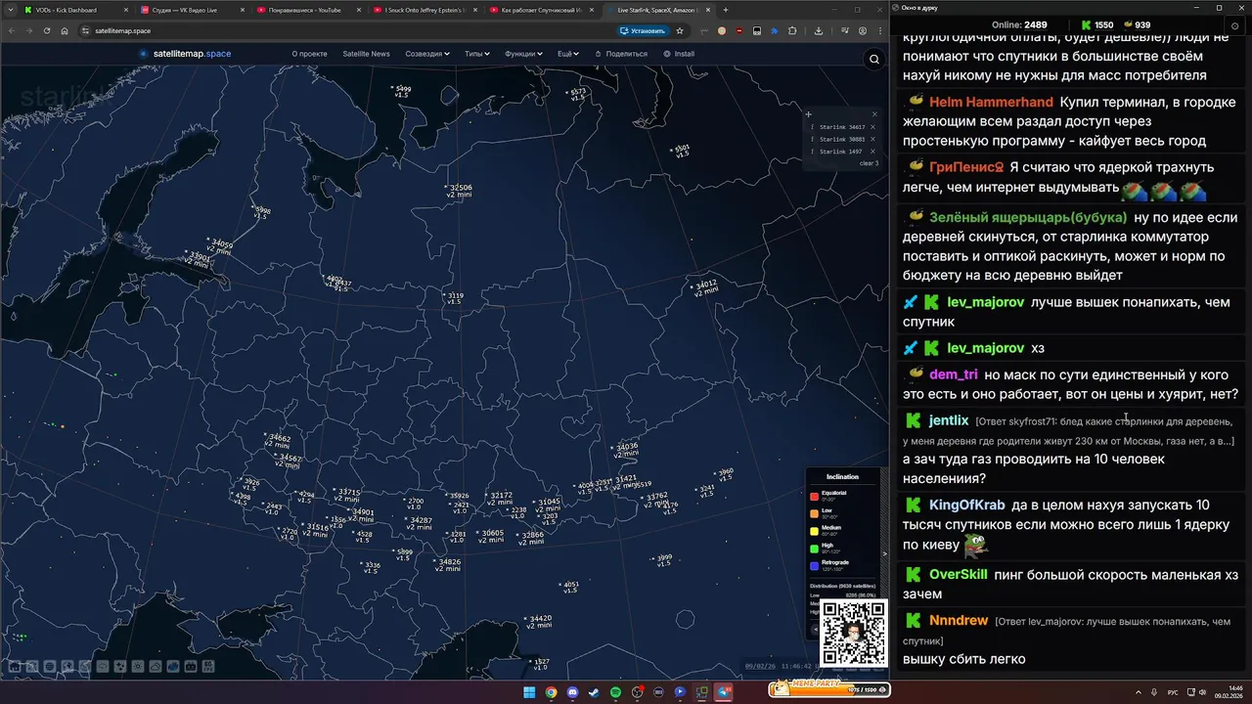Select satellite 34420 v2 mini on map

[x=539, y=621]
